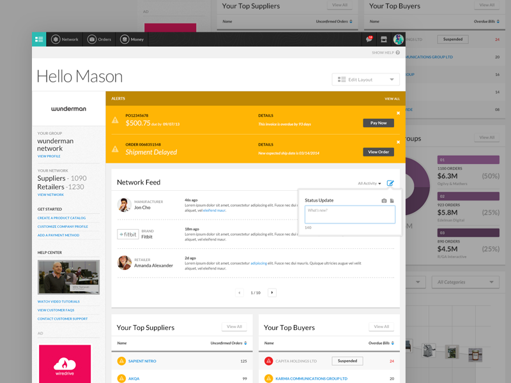Open the adipiscing link in Amanda's post

tap(259, 263)
